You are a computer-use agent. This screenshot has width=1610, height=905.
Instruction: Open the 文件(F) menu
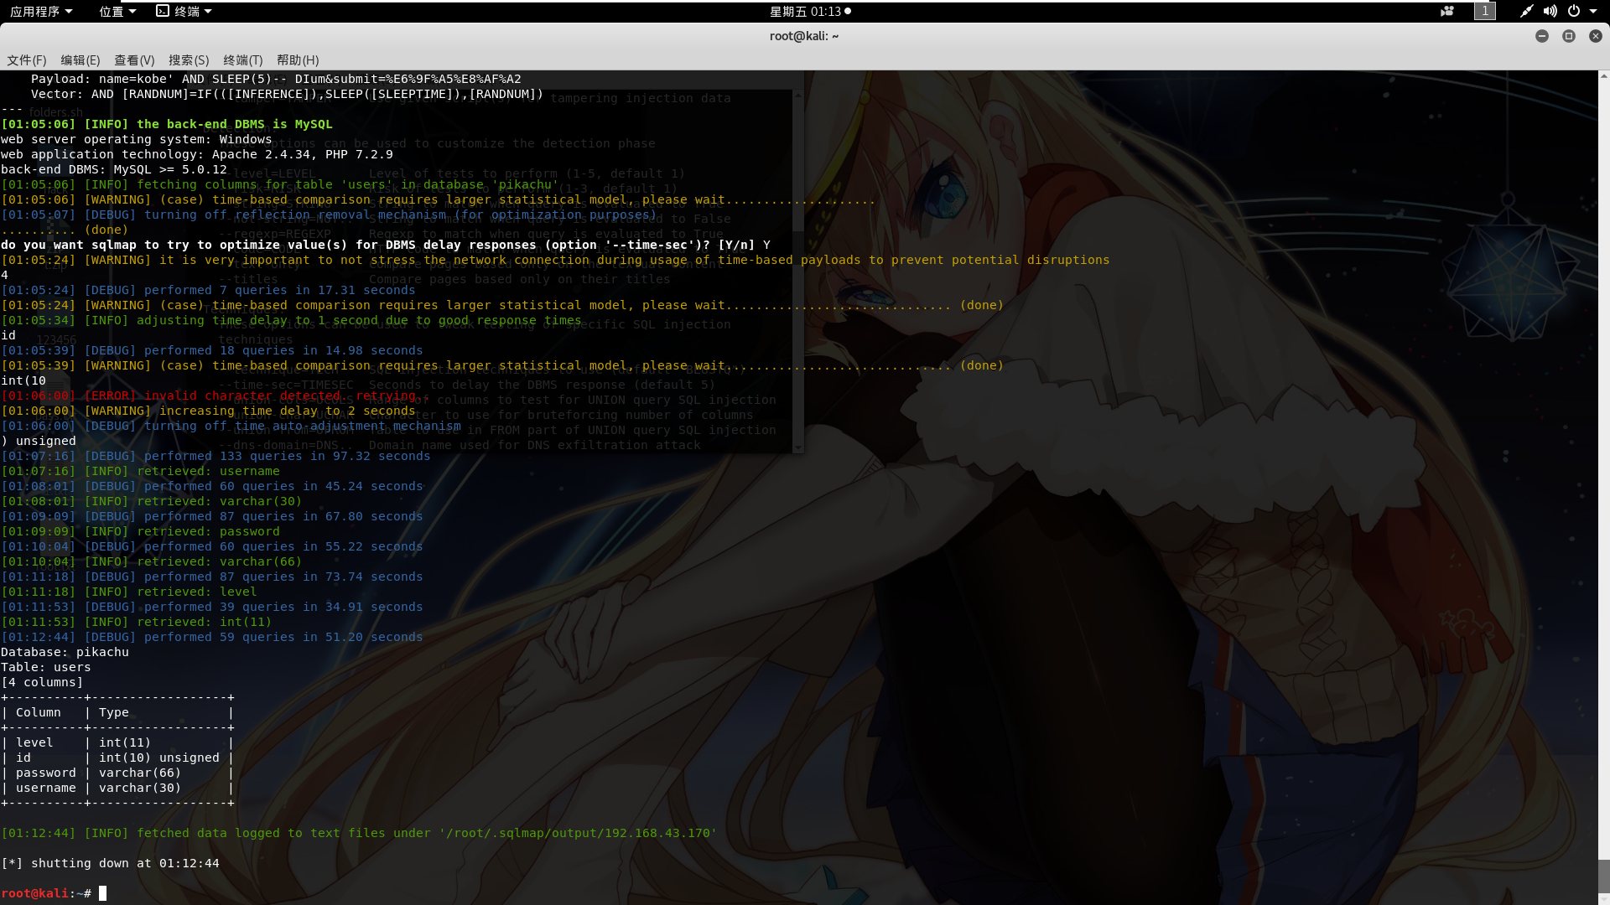pyautogui.click(x=27, y=60)
